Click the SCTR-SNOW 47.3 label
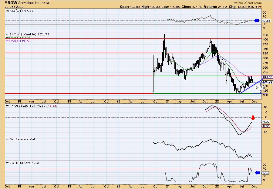 [23, 163]
